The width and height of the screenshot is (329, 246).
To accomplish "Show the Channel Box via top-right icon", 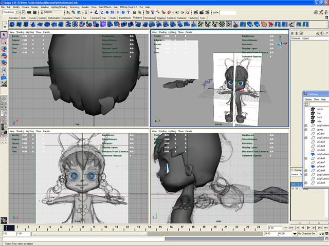I will (326, 12).
